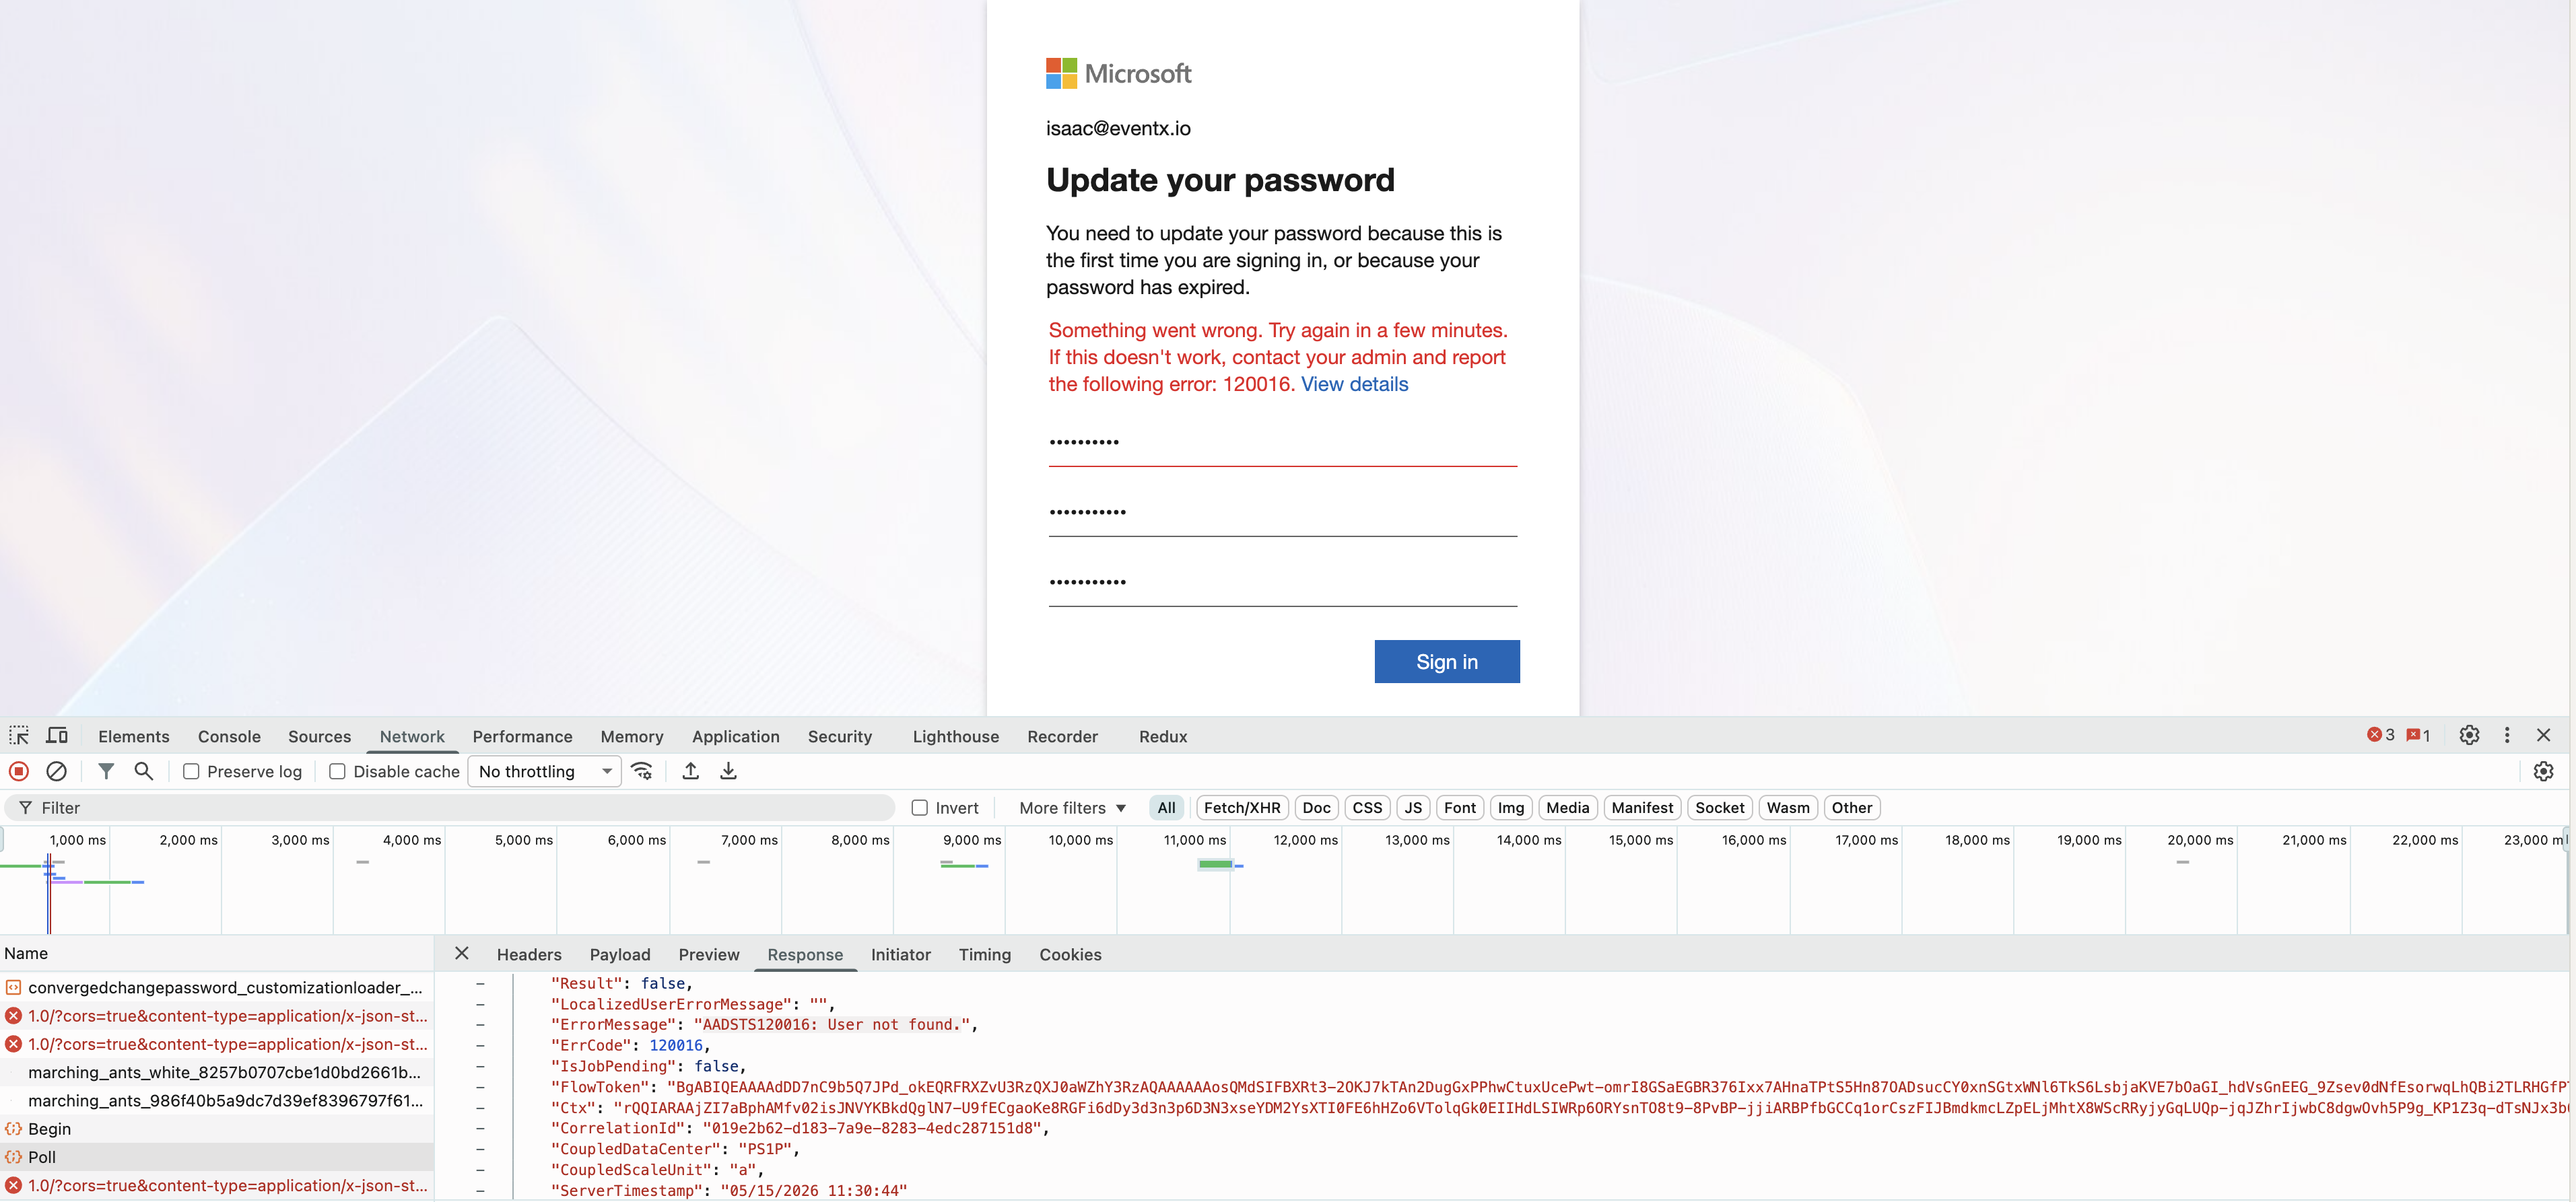Select the marching_ants_white request row

(x=217, y=1072)
